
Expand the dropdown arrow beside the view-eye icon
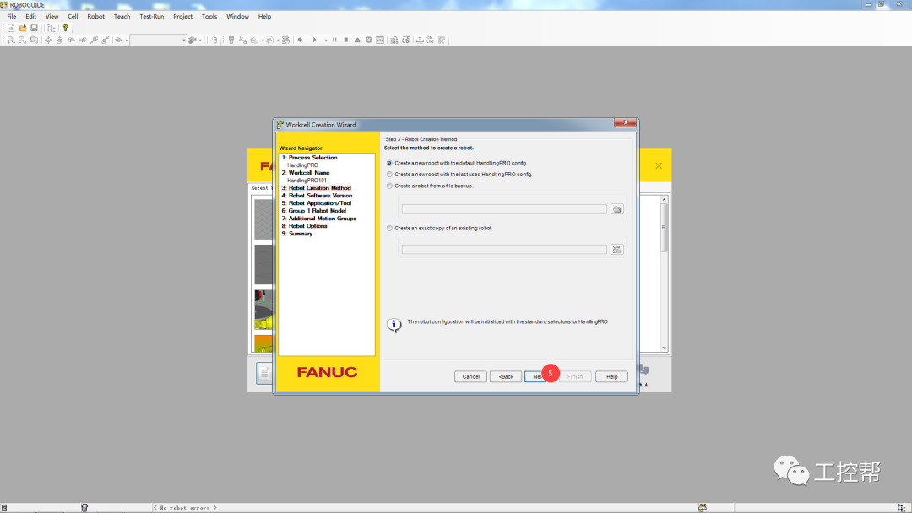coord(126,40)
